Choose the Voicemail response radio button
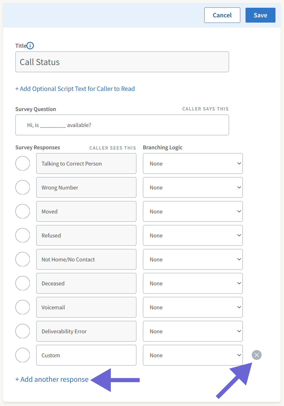 pyautogui.click(x=23, y=307)
